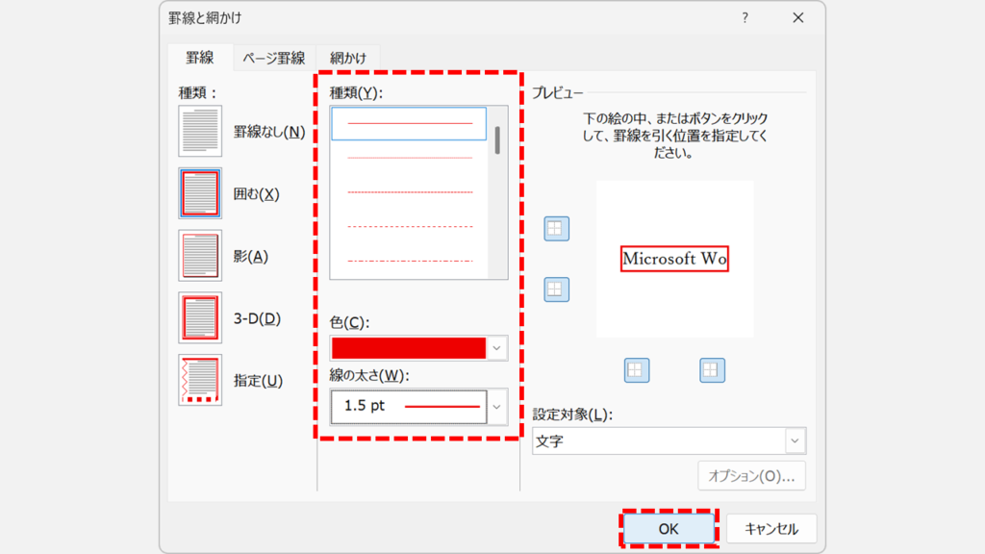Open the 色 (color) dropdown
Screen dimensions: 985x554
click(496, 347)
